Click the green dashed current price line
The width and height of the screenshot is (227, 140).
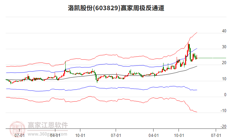tap(212, 58)
